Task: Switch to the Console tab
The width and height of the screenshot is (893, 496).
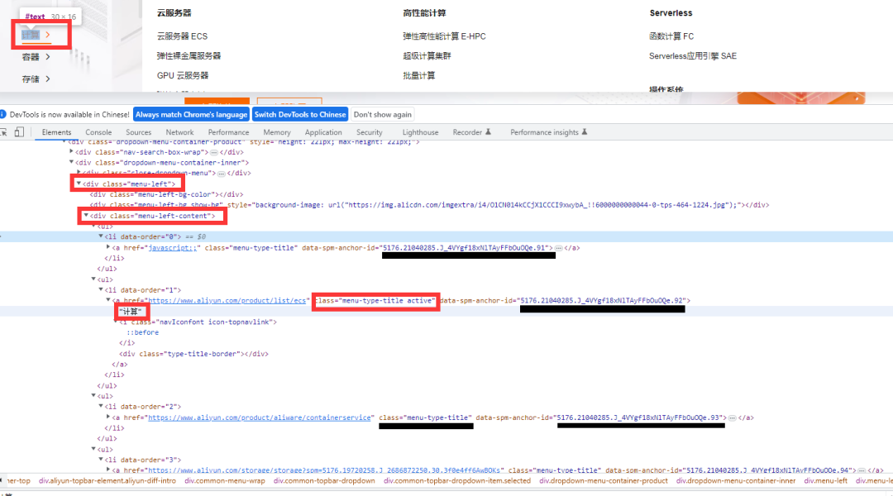Action: click(98, 132)
